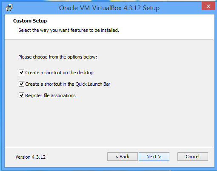Uncheck the desktop shortcut checkbox
The width and height of the screenshot is (217, 171).
click(x=21, y=73)
